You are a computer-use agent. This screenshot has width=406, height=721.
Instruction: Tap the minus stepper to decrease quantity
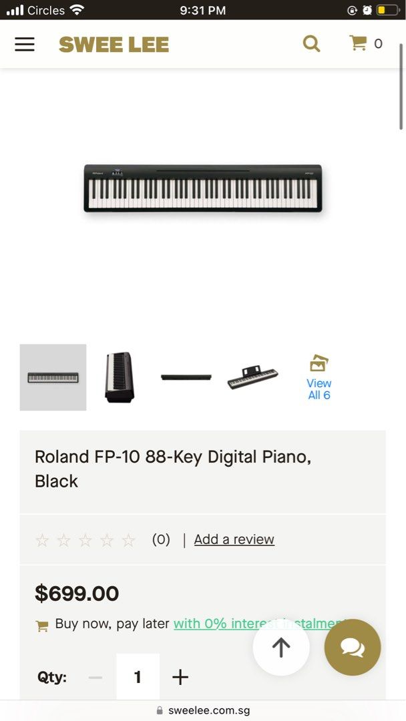[95, 677]
